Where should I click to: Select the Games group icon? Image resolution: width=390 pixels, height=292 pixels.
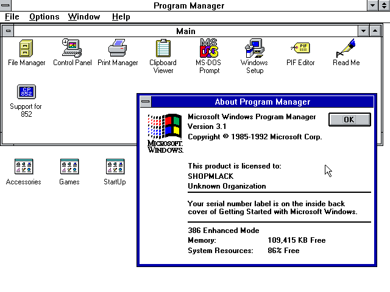click(69, 166)
